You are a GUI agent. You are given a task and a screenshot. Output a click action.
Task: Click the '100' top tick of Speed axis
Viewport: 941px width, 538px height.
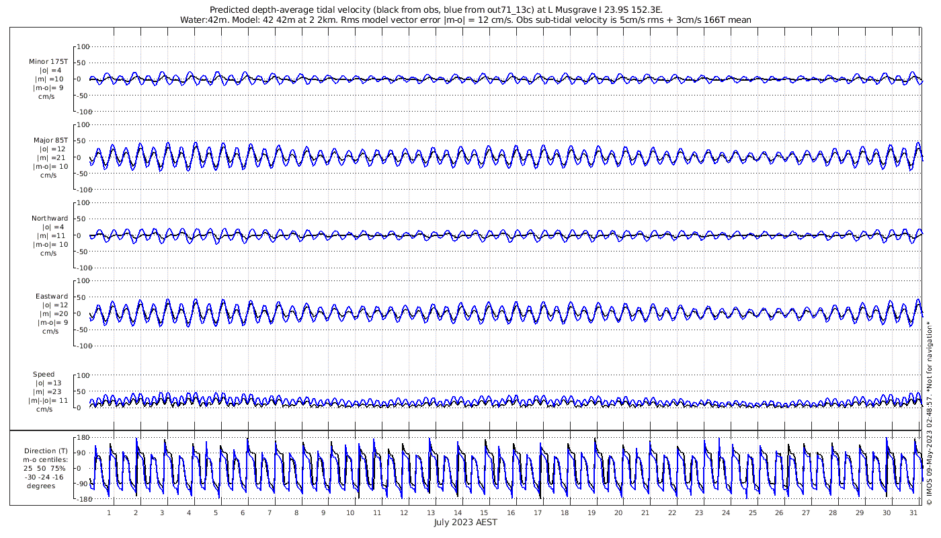tap(84, 375)
